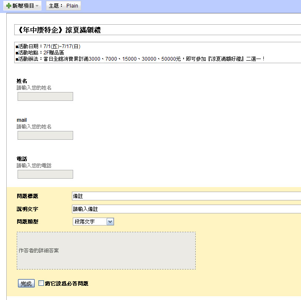Tick the 將它設為必答問題 checkbox

point(41,283)
